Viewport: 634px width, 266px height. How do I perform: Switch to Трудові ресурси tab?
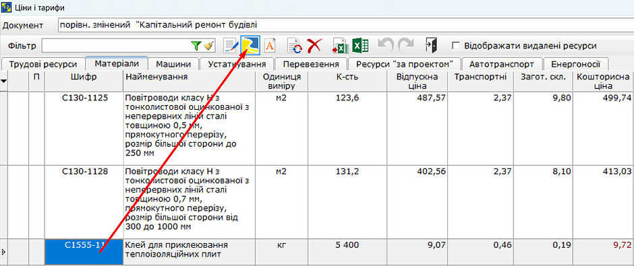click(43, 65)
